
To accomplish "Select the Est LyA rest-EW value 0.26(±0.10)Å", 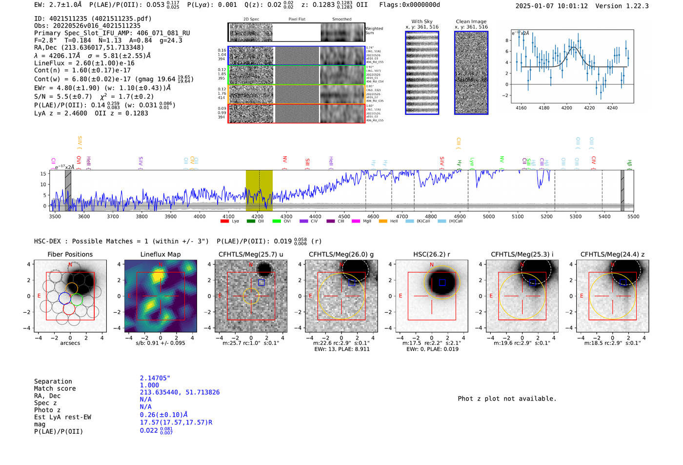I will [164, 415].
